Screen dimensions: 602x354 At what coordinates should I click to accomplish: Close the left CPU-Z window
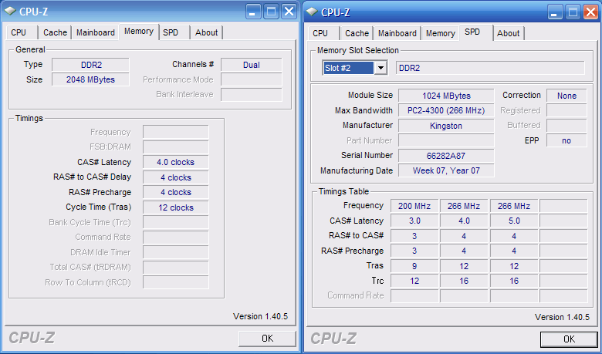click(x=289, y=12)
